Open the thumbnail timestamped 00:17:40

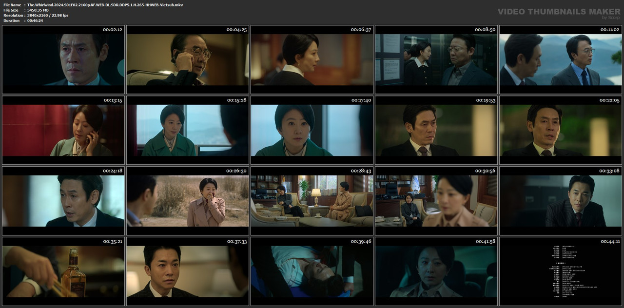pos(312,130)
